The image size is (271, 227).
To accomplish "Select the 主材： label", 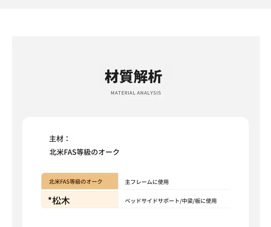I will point(59,139).
